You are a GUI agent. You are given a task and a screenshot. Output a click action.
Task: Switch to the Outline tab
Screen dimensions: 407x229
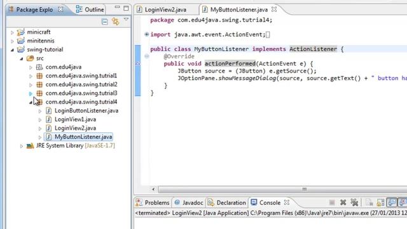[90, 10]
